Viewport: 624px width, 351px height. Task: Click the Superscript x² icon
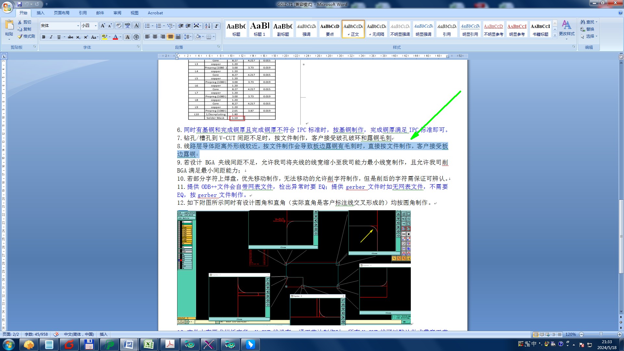(86, 37)
